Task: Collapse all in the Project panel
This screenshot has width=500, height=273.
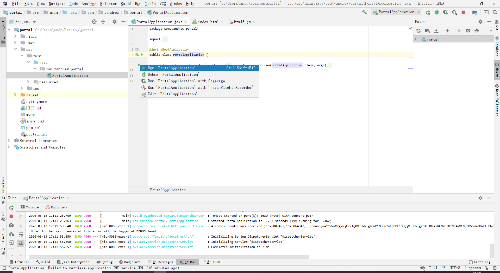Action: 103,22
